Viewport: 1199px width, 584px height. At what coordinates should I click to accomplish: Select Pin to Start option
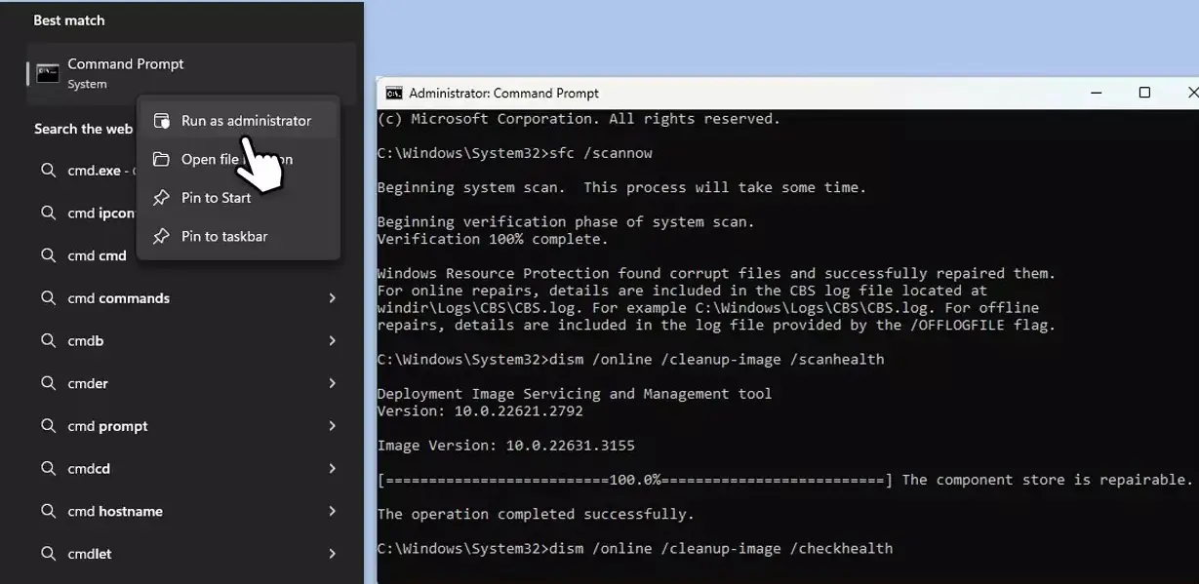pyautogui.click(x=238, y=198)
